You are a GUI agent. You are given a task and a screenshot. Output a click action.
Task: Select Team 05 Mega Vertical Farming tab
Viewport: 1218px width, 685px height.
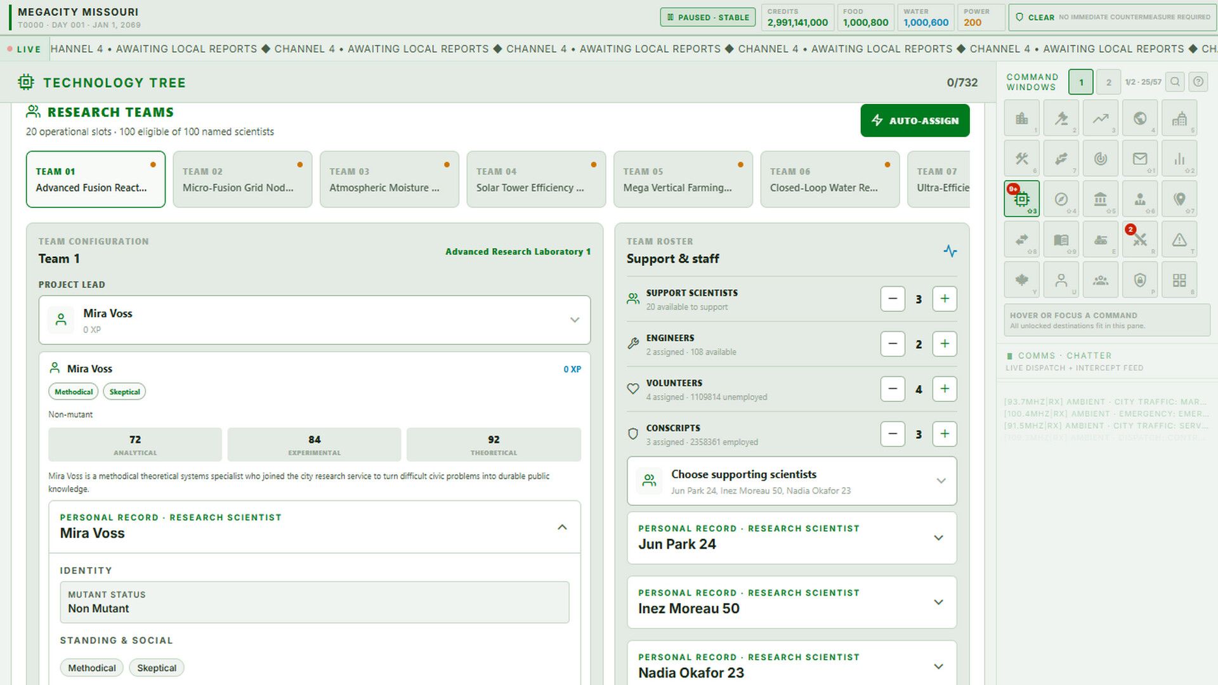pos(683,179)
